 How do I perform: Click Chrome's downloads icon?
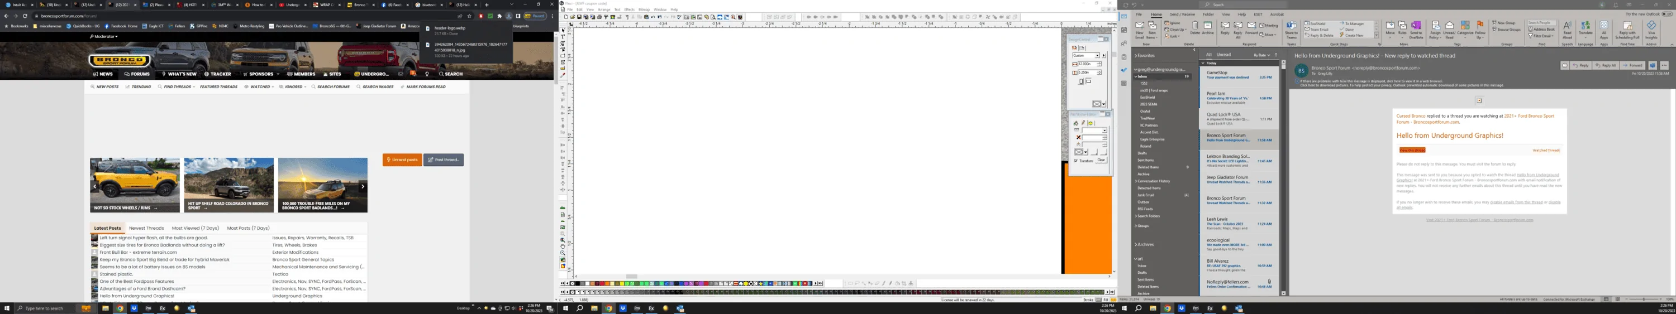point(509,16)
